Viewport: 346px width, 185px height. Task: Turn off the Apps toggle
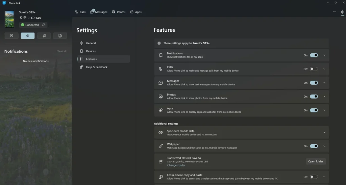pyautogui.click(x=314, y=110)
